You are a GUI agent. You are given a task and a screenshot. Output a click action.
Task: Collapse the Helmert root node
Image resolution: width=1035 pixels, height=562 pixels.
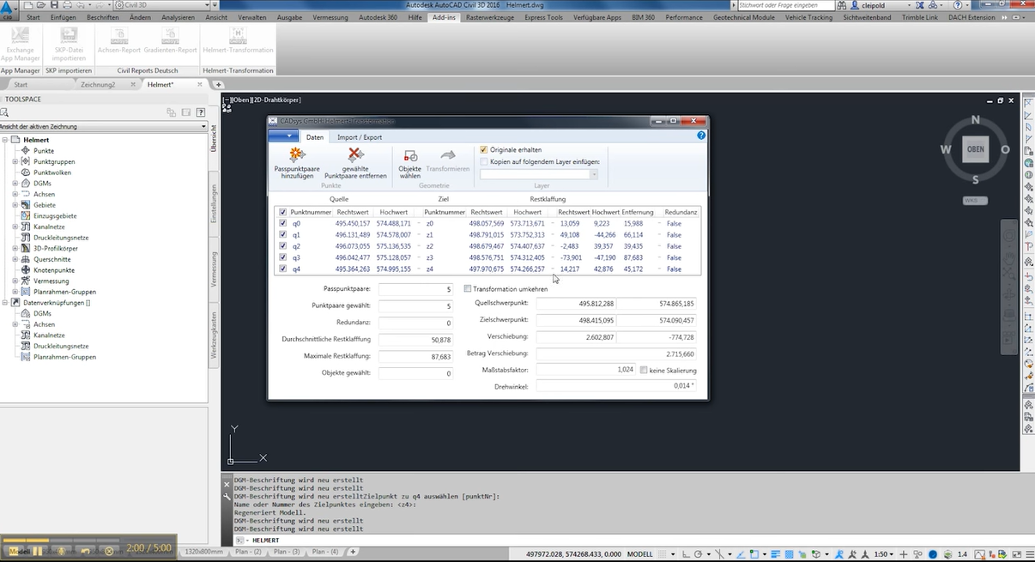5,140
